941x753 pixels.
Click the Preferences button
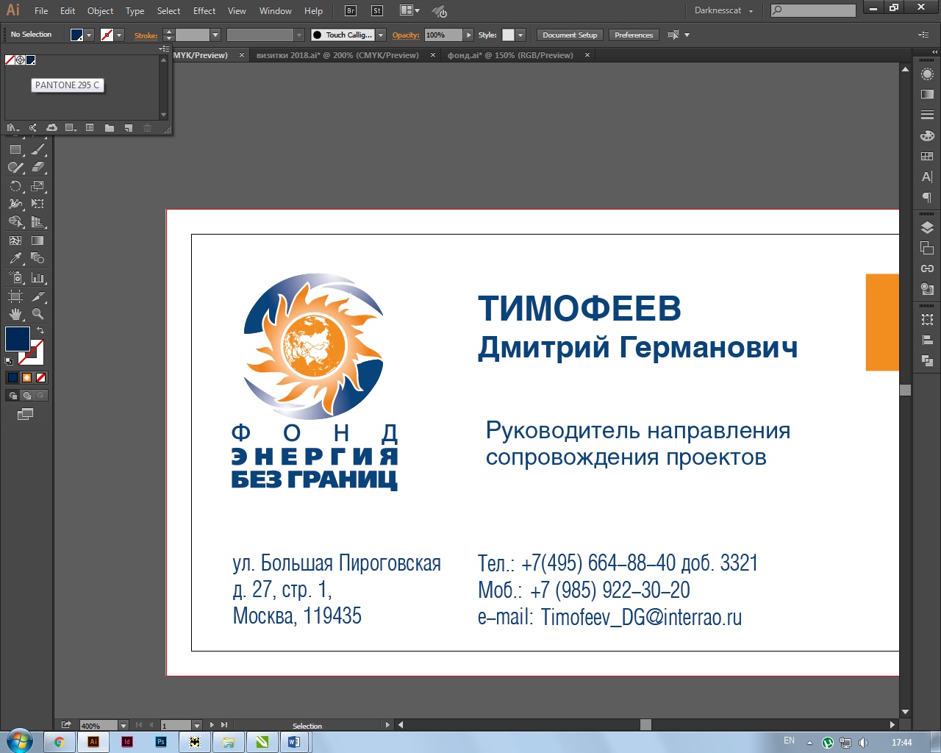[x=634, y=35]
